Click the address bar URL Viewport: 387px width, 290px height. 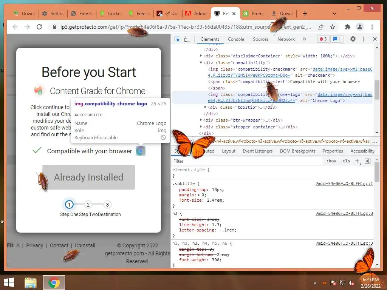tap(185, 27)
